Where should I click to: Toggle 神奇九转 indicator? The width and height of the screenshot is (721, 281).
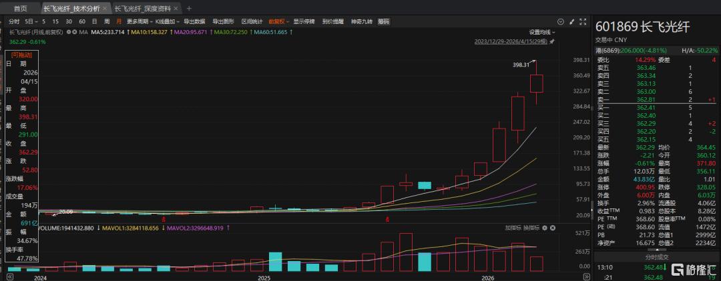point(361,21)
